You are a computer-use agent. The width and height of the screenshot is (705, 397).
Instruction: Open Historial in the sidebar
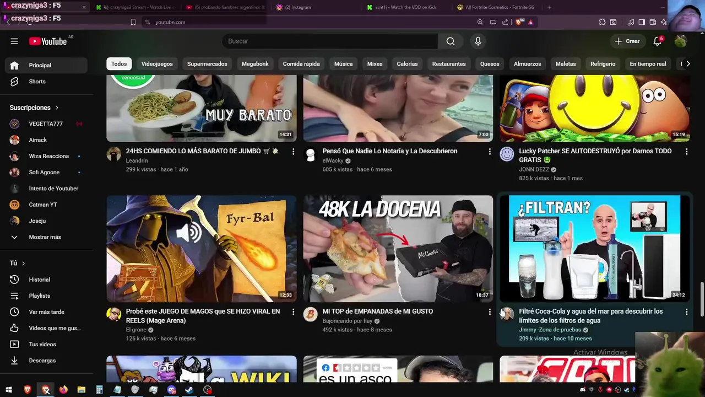click(x=46, y=280)
